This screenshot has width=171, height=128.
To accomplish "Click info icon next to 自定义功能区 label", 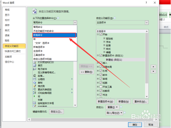I will point(115,18).
